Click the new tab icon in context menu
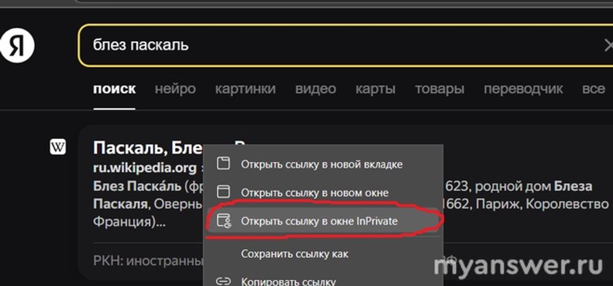 224,164
